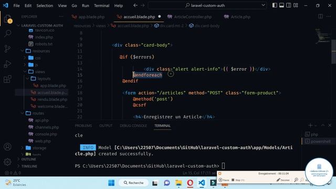Image resolution: width=336 pixels, height=189 pixels.
Task: Switch to the OUTPUT panel tab
Action: tap(106, 125)
